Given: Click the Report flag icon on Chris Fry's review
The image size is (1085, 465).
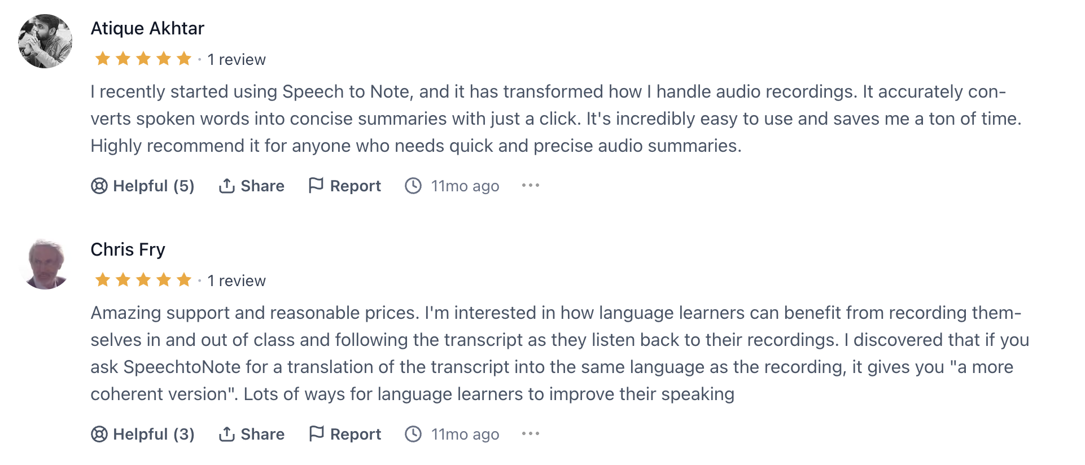Looking at the screenshot, I should click(x=316, y=433).
